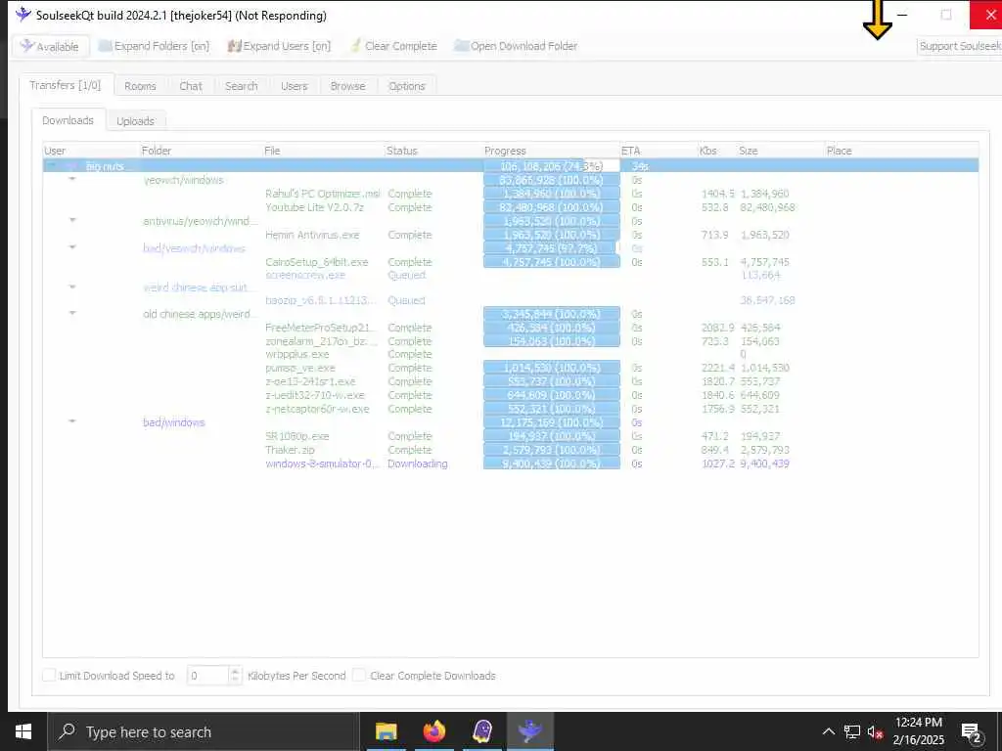
Task: Click the Place column header
Action: point(901,150)
